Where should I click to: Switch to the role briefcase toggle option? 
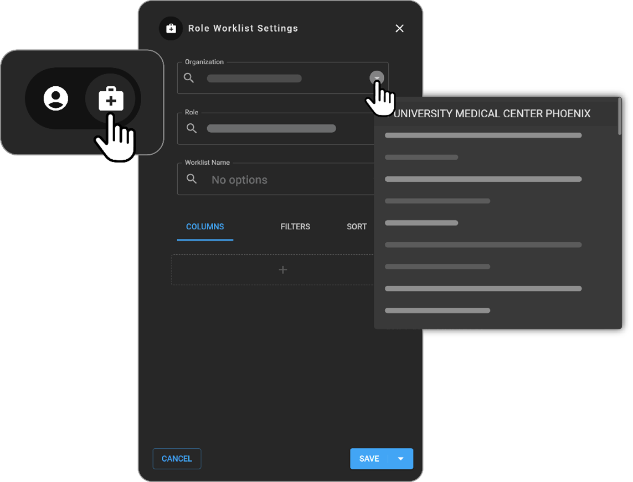click(111, 99)
